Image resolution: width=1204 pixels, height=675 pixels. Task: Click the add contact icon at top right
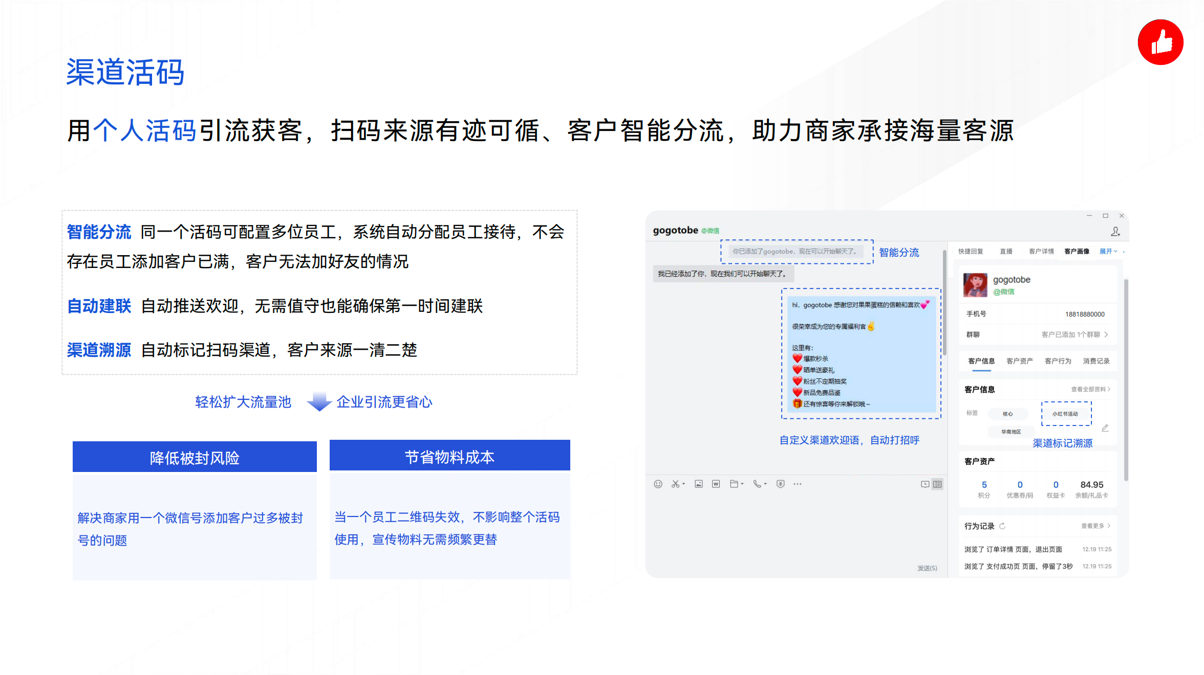click(1115, 232)
